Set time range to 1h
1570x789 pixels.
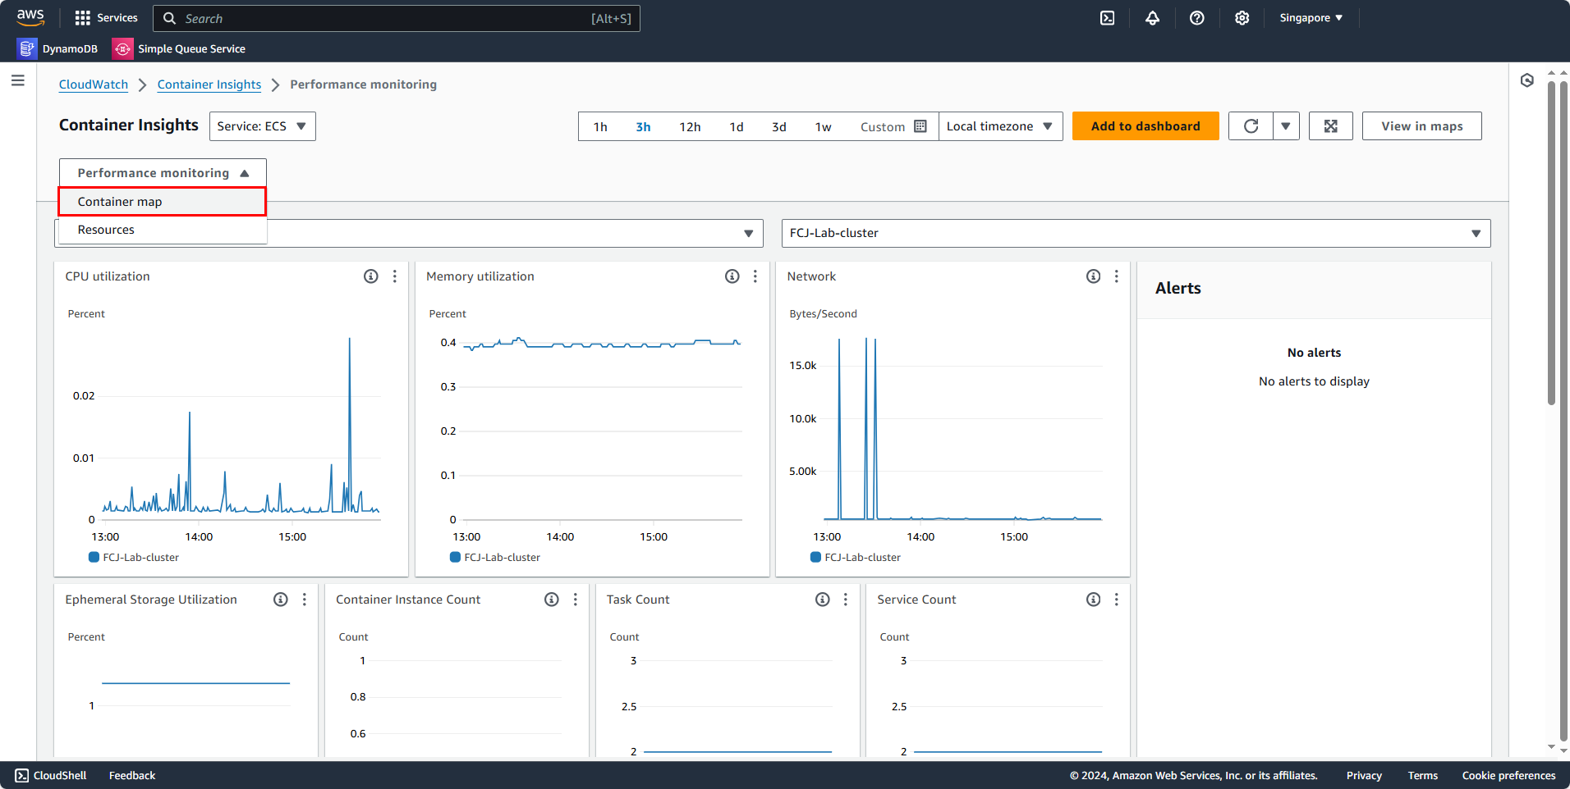(x=600, y=126)
